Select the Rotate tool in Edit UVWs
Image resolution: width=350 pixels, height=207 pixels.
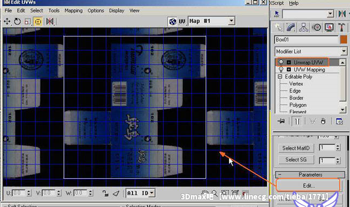tap(17, 21)
